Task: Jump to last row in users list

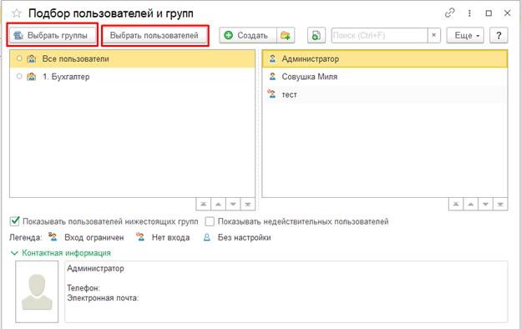Action: coord(500,204)
